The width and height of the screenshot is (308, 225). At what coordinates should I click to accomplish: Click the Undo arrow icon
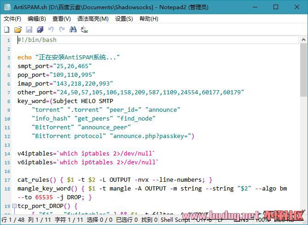pos(51,29)
